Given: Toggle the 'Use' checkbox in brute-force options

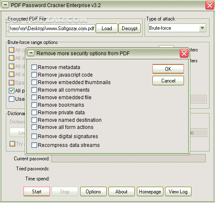Looking at the screenshot, I should coord(11,99).
